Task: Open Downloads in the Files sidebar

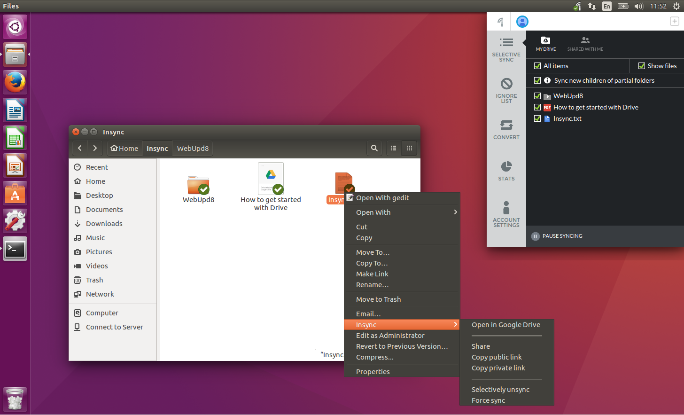Action: click(x=113, y=224)
